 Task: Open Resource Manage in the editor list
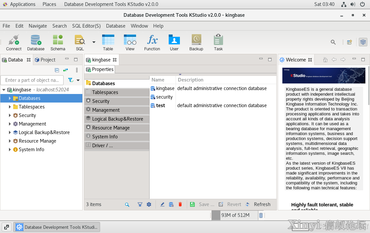(117, 128)
